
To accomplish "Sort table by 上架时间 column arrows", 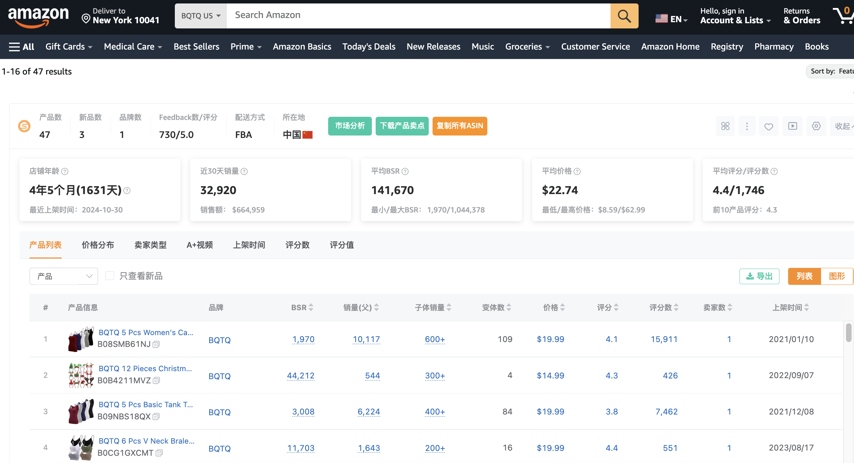I will (x=806, y=307).
